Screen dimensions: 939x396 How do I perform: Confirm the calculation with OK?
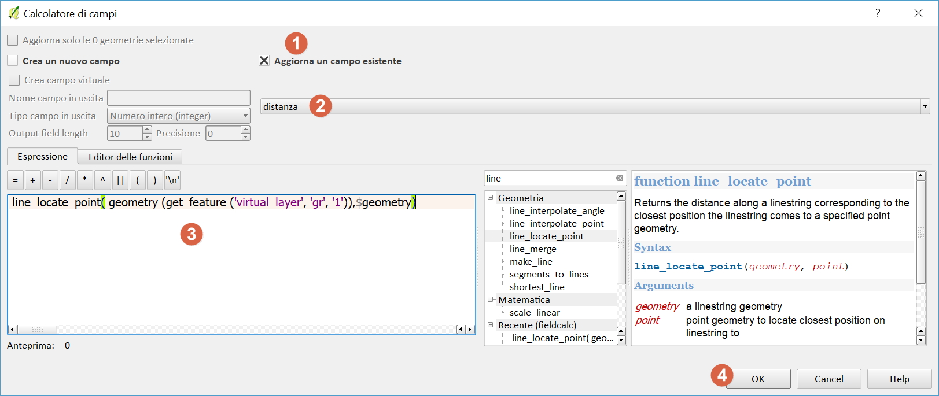[758, 379]
